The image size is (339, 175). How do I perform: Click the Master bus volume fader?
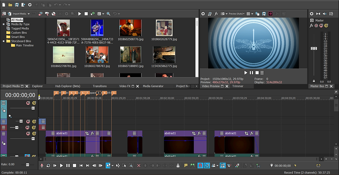[x=314, y=49]
